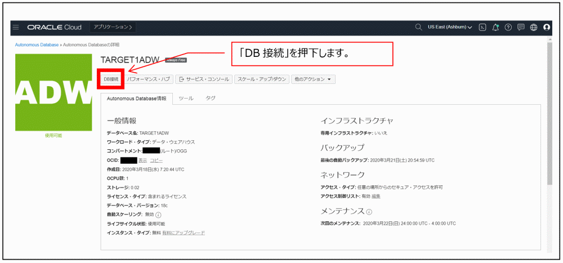Open サービス・コンソール
Screen dimensions: 563x263
click(204, 79)
